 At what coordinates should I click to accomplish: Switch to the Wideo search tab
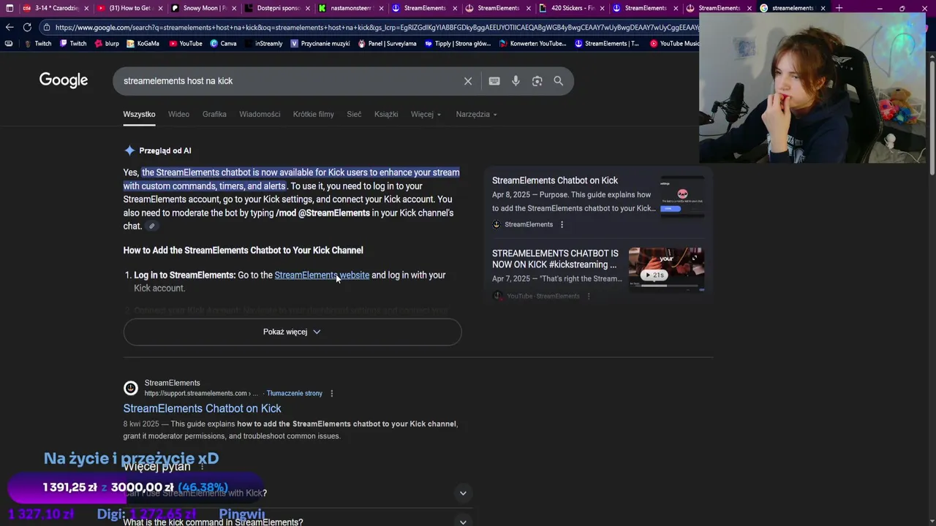tap(178, 114)
